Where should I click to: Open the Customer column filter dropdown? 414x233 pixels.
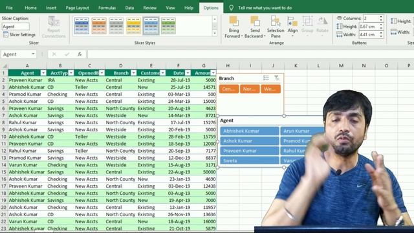[x=162, y=73]
